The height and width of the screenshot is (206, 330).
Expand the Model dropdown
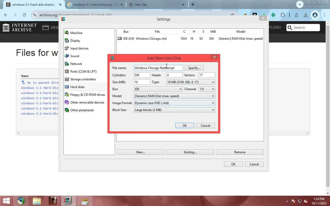coord(174,96)
